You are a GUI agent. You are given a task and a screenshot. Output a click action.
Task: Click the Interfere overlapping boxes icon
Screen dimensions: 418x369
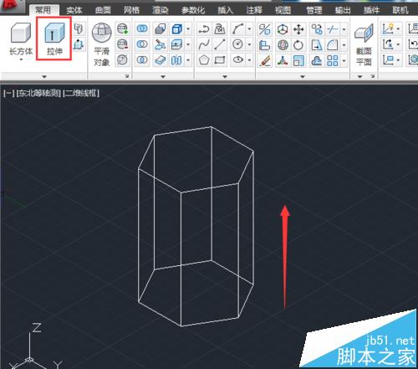(161, 28)
